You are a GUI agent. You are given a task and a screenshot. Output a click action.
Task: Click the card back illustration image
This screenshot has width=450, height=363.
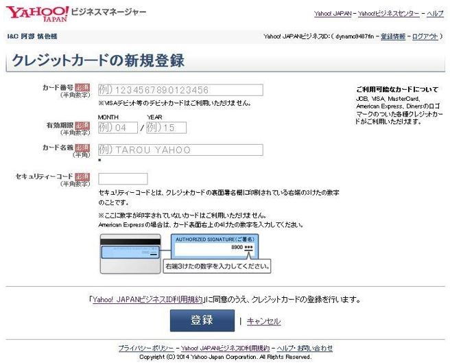click(x=130, y=254)
